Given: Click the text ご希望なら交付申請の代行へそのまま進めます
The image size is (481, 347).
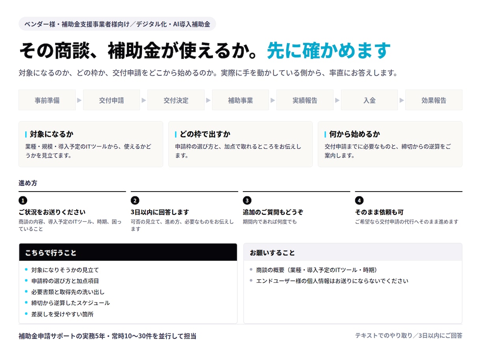Looking at the screenshot, I should pos(406,221).
